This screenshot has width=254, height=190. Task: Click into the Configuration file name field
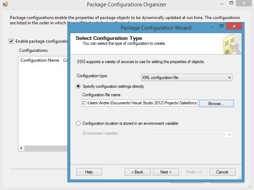[140, 103]
